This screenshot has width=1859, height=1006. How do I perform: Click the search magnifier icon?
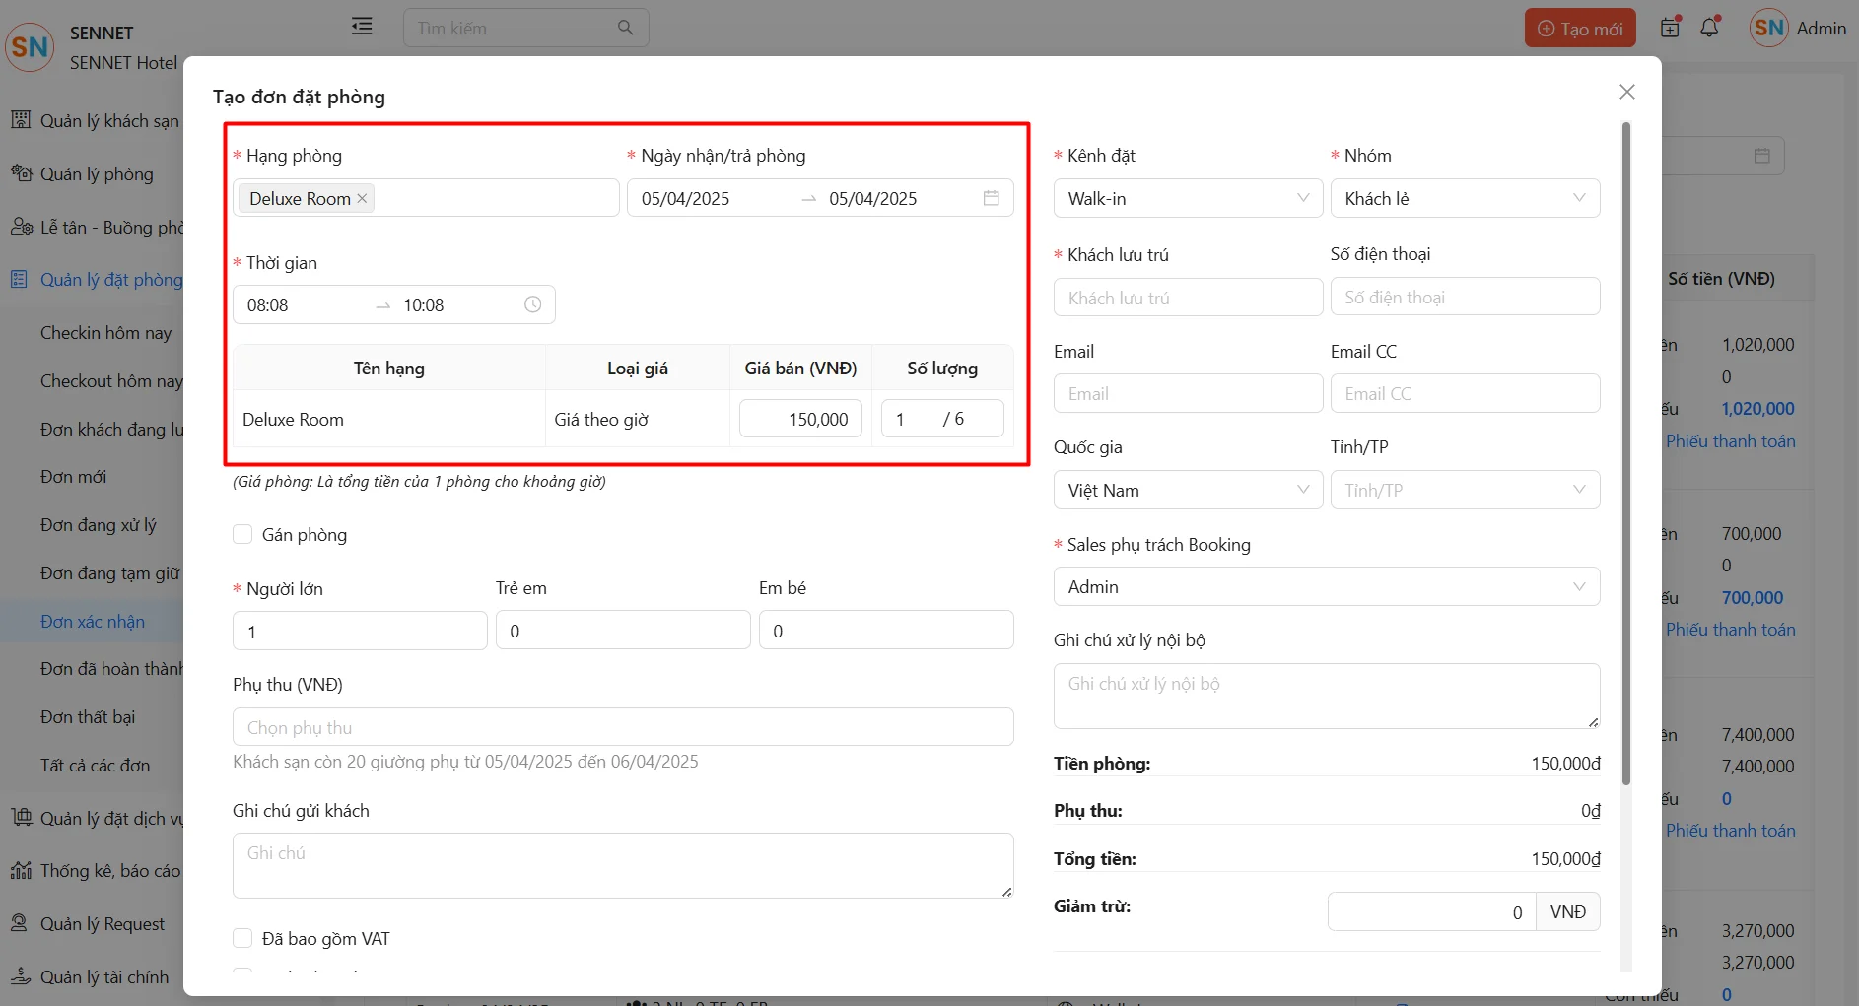[x=625, y=28]
